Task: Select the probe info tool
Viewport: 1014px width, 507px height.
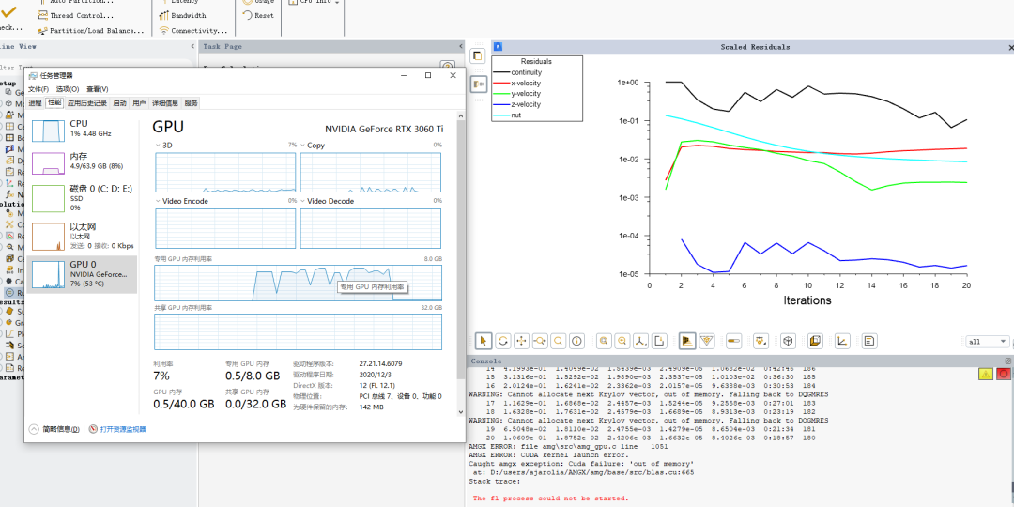Action: (576, 341)
